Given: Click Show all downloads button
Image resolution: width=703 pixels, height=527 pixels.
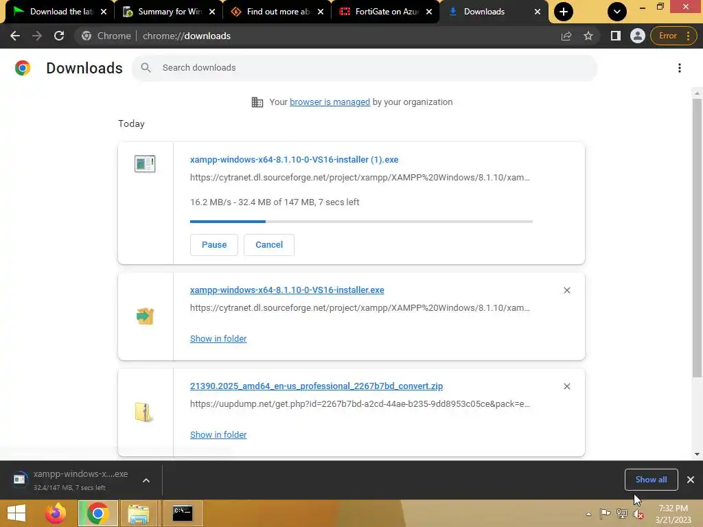Looking at the screenshot, I should [651, 480].
